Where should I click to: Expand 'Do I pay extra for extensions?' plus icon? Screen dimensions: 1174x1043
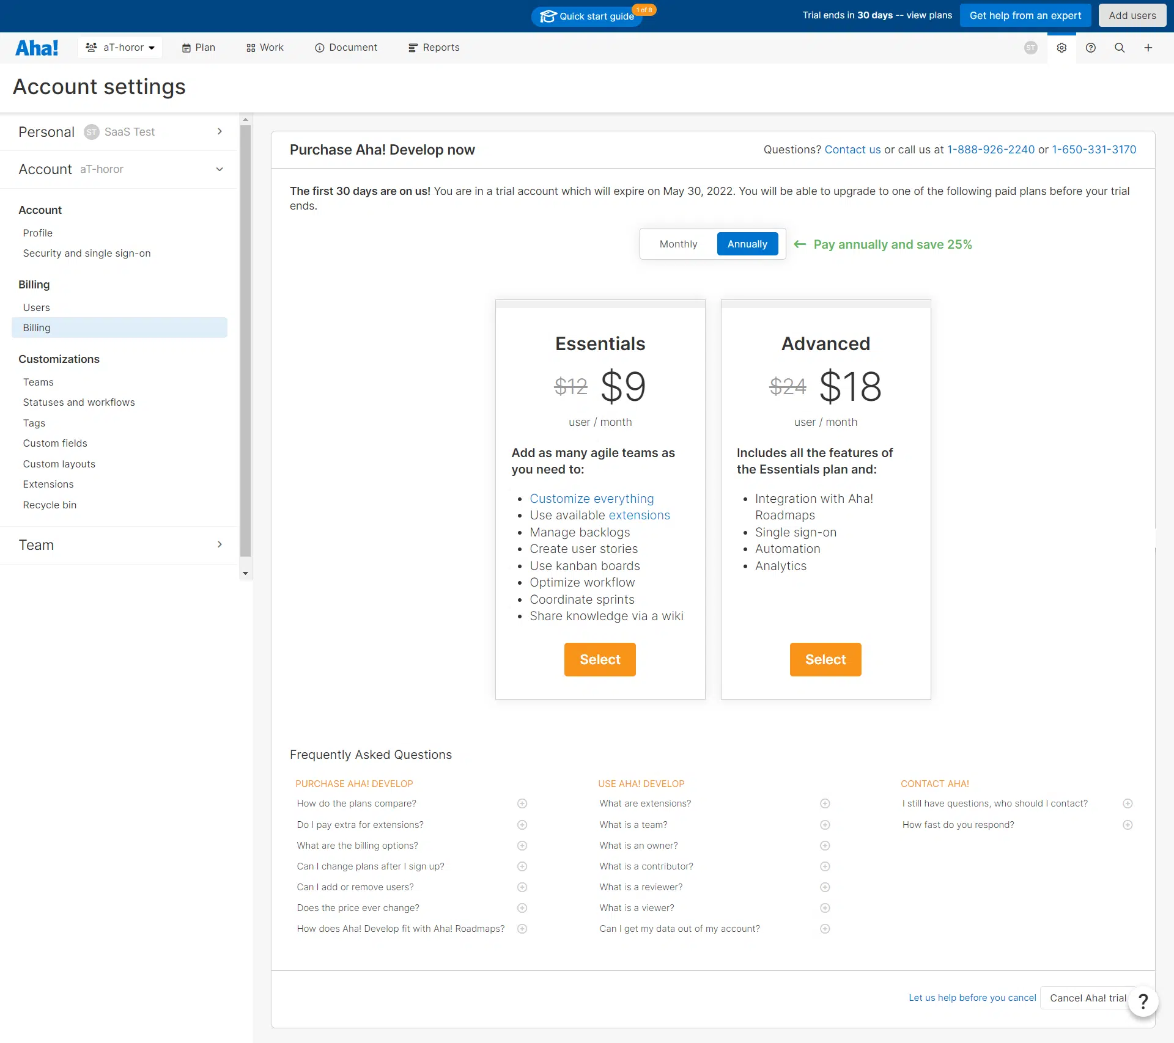(x=522, y=825)
